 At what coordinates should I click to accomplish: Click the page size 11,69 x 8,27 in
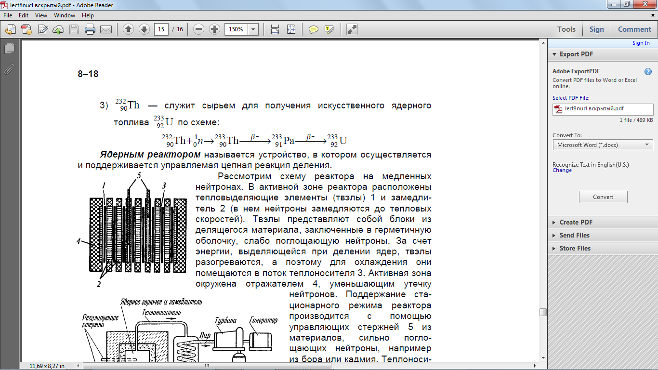click(47, 366)
